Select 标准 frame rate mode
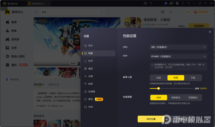The width and height of the screenshot is (215, 127). pos(159,78)
